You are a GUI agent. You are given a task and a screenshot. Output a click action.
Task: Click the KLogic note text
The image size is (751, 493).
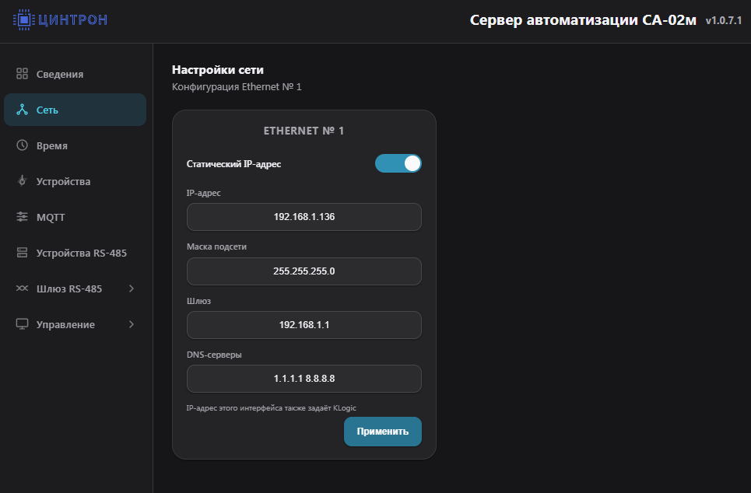click(271, 408)
